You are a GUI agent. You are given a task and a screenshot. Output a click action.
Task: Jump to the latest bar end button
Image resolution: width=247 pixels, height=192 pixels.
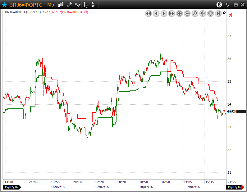[x=218, y=14]
